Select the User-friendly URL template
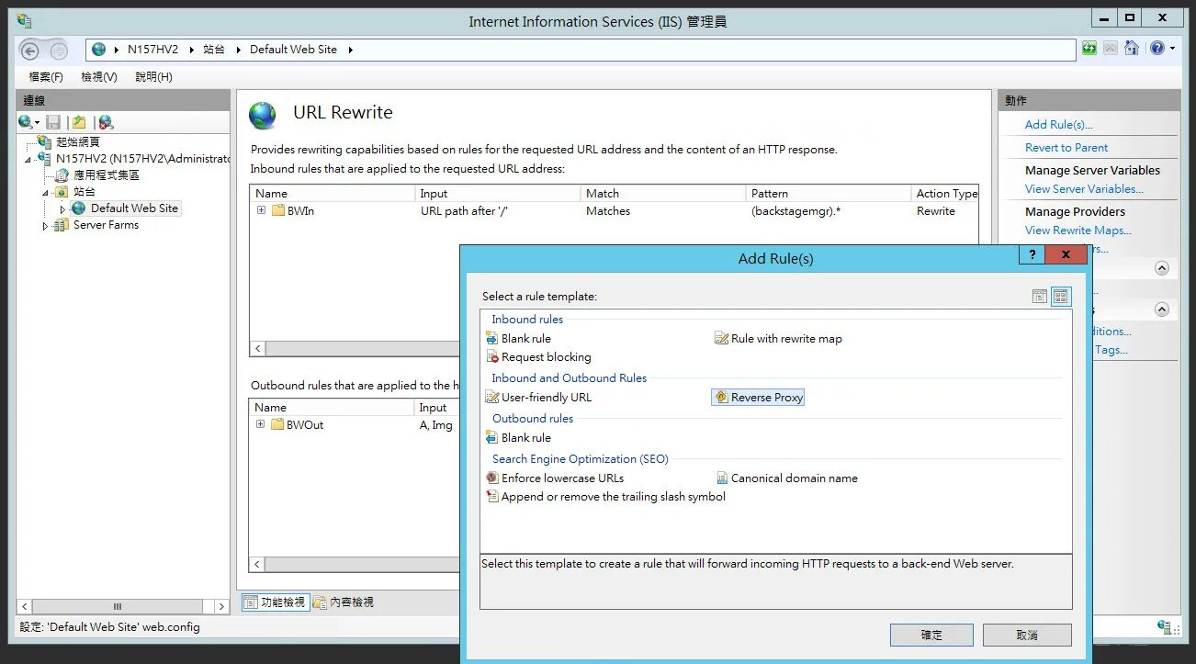The width and height of the screenshot is (1196, 664). [538, 397]
